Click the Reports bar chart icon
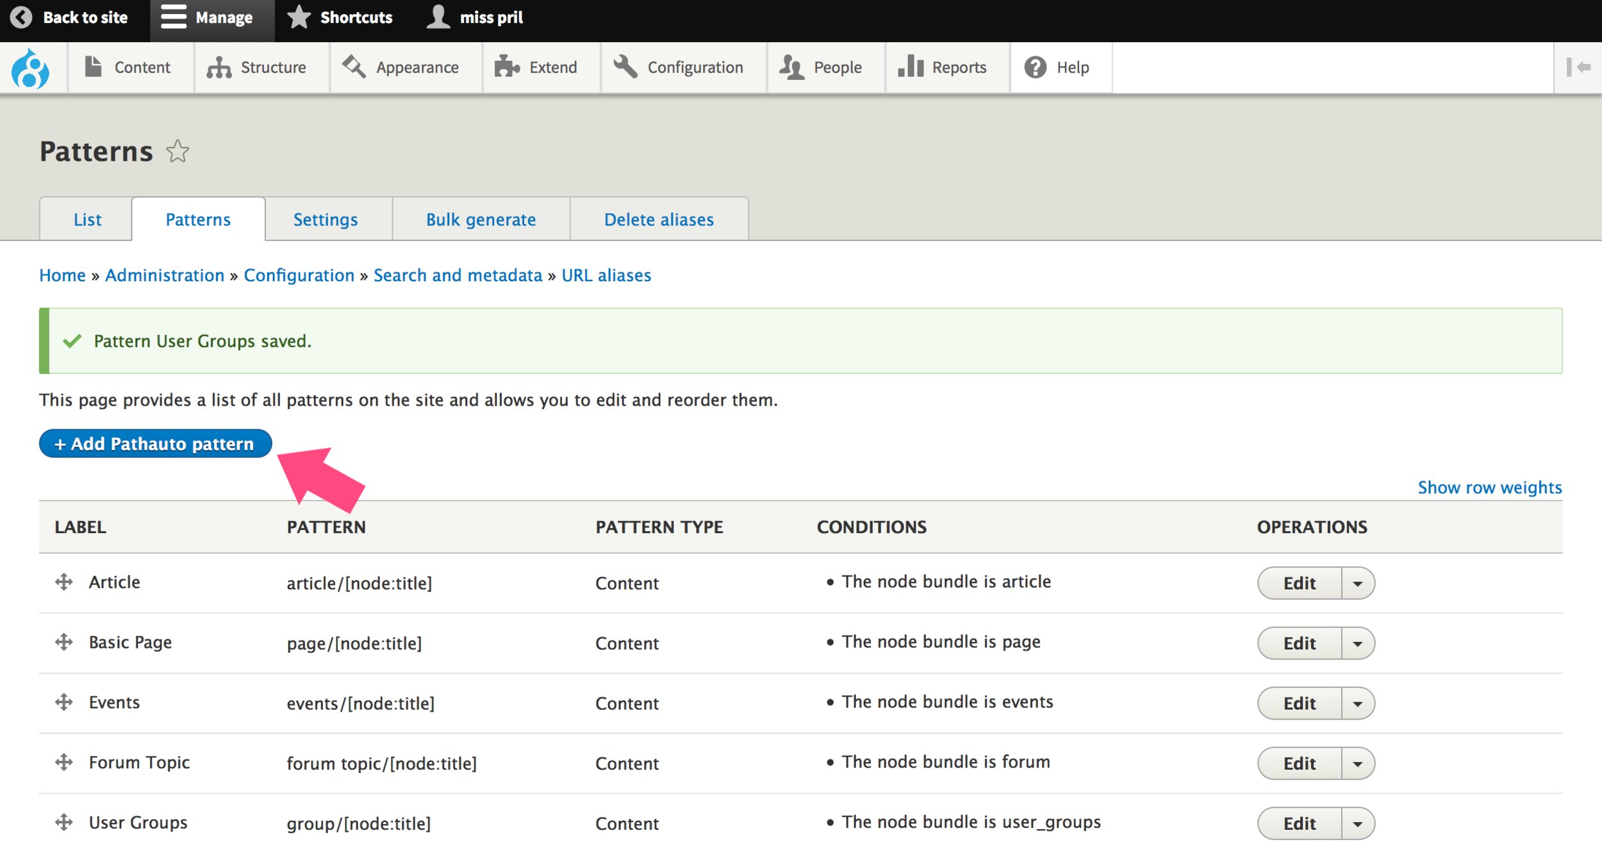Image resolution: width=1602 pixels, height=849 pixels. click(x=911, y=67)
